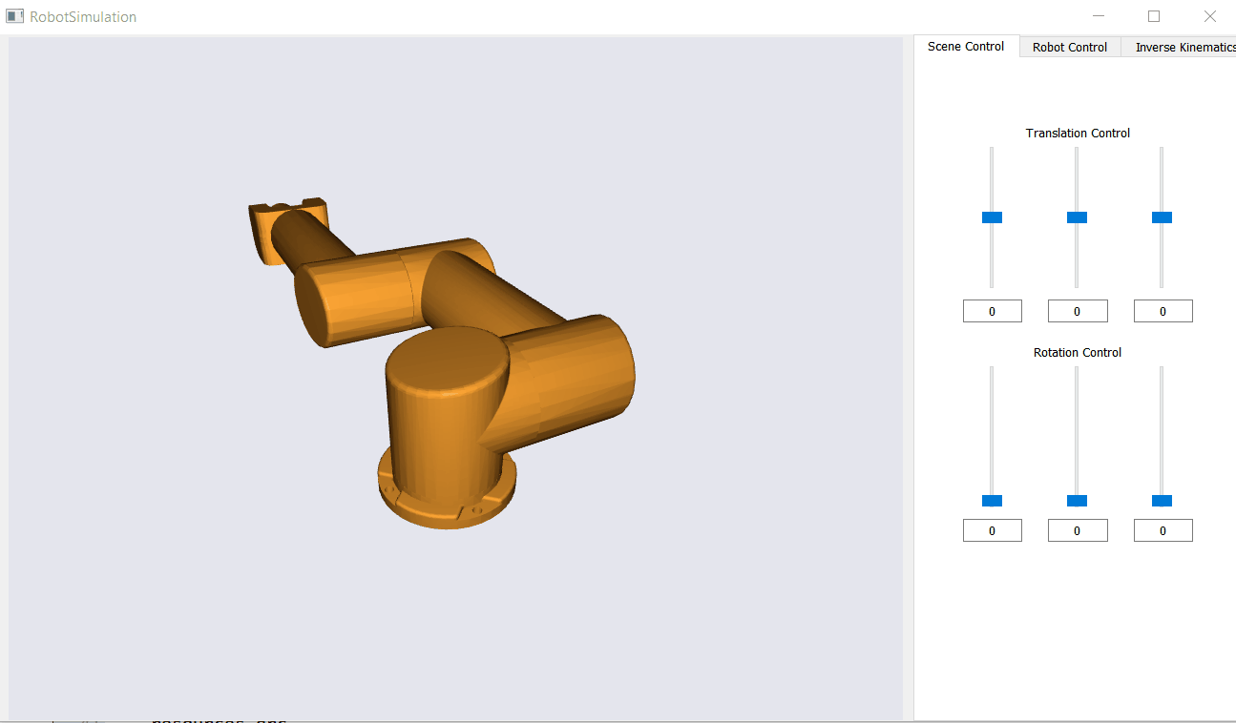
Task: Maximize the RobotSimulation window
Action: click(1154, 16)
